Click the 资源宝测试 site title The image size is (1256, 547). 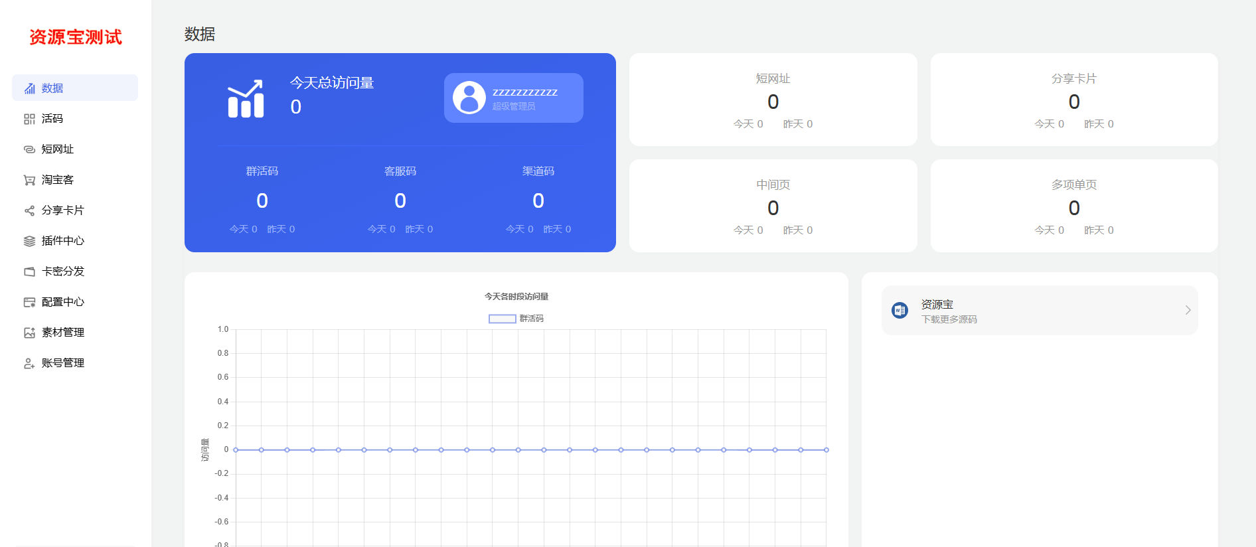[x=76, y=37]
